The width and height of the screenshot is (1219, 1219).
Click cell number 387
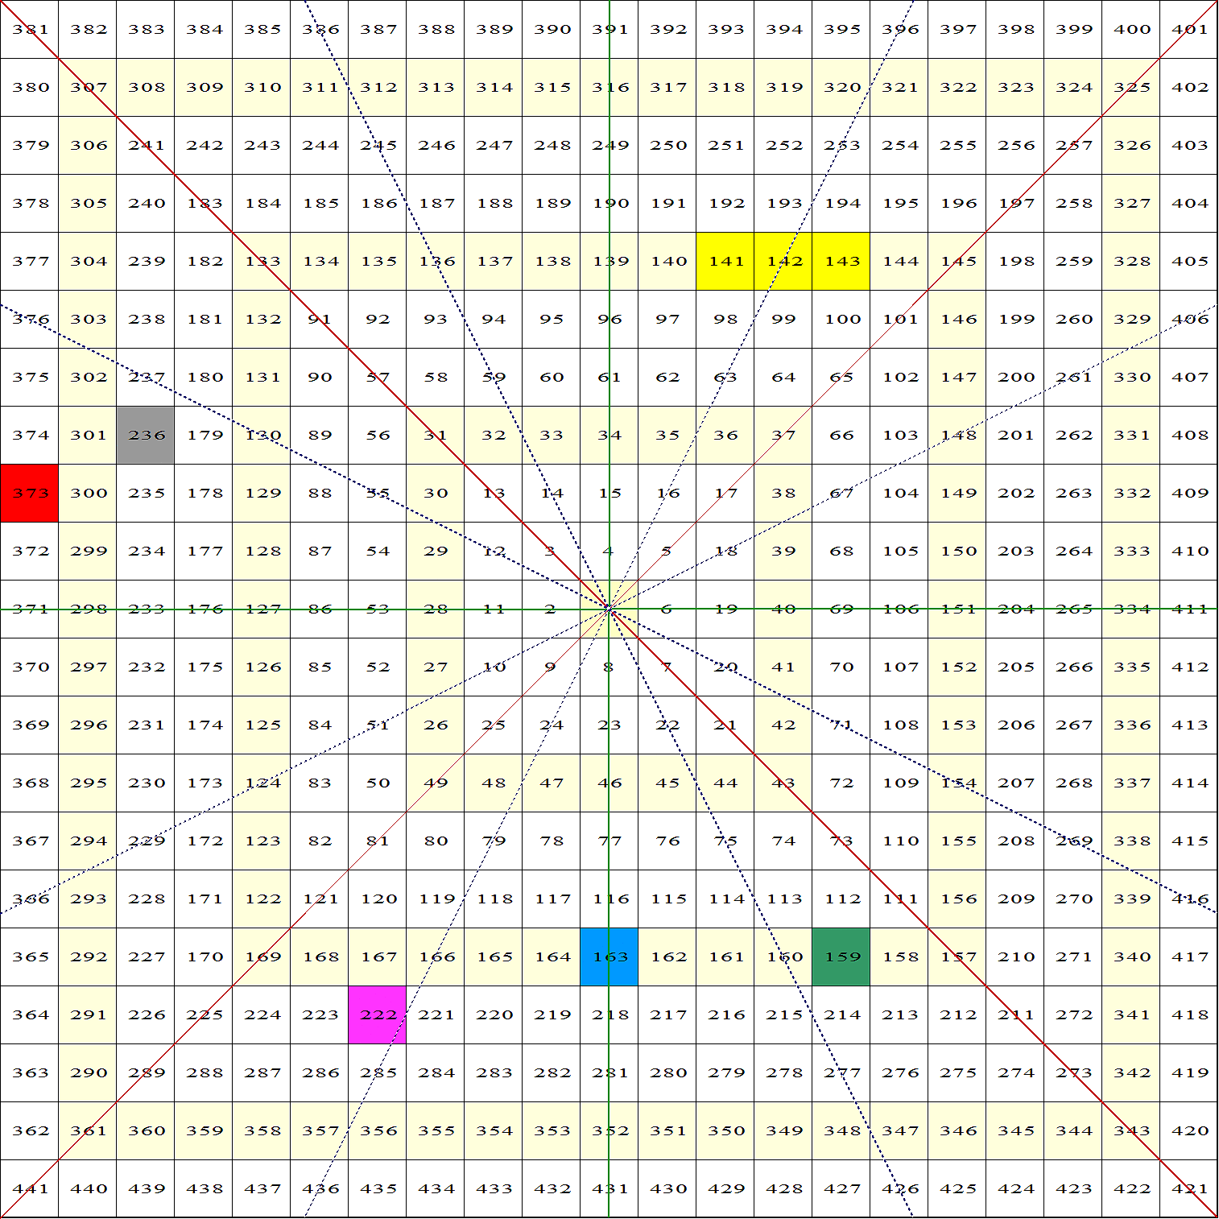point(377,29)
